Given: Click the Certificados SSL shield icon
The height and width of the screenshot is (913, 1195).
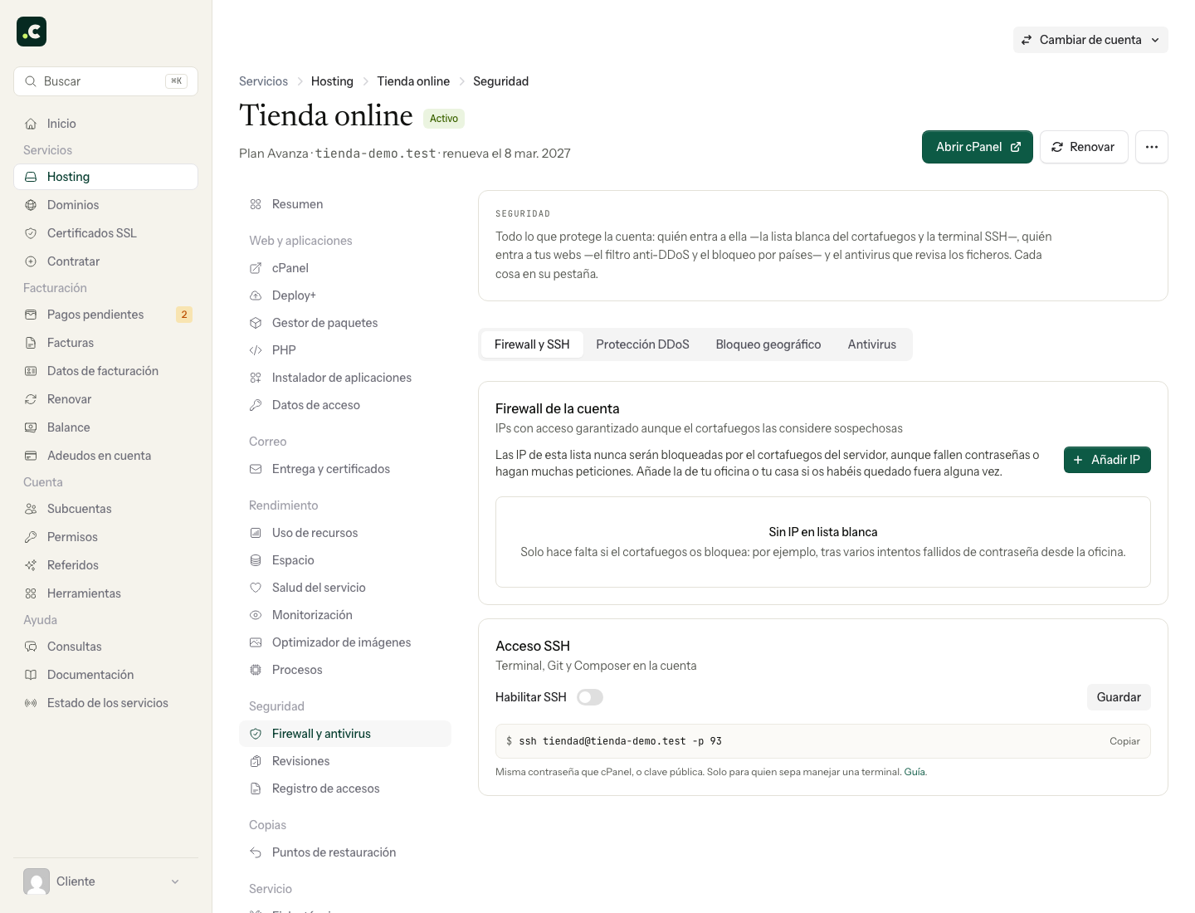Looking at the screenshot, I should click(x=31, y=233).
